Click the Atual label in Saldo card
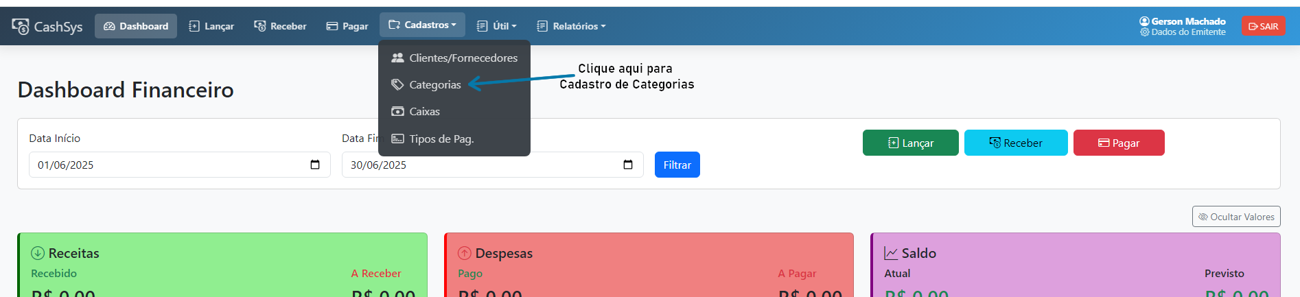Screen dimensions: 1300x297 [897, 273]
